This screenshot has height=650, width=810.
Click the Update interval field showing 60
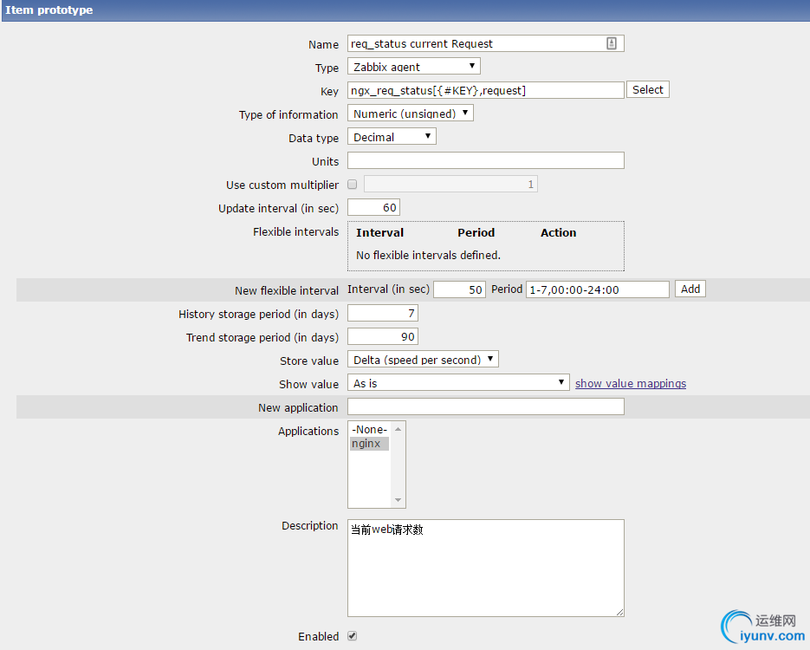[x=373, y=207]
